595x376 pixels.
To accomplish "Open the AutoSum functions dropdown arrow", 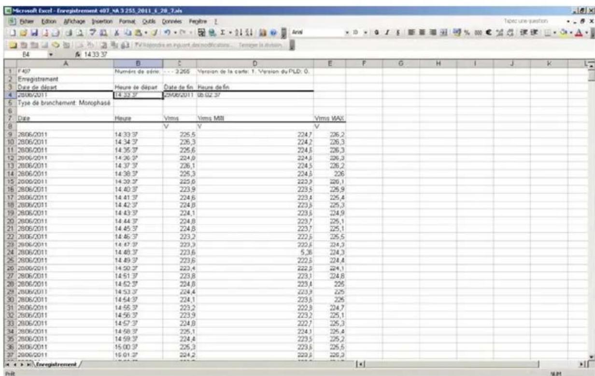I will tap(230, 32).
